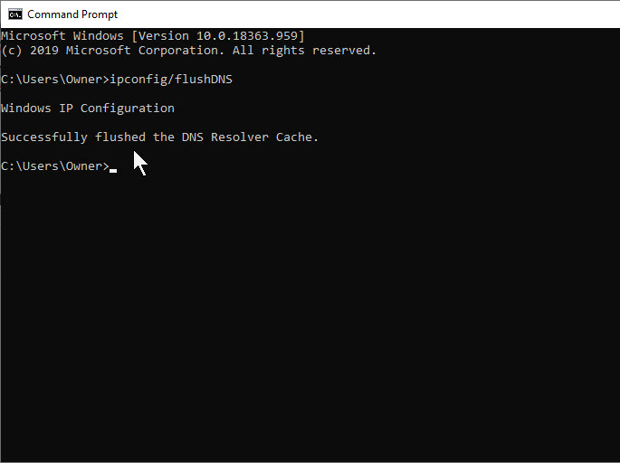The width and height of the screenshot is (620, 463).
Task: Click the last "C:\Users\Owner>" prompt
Action: pos(54,166)
